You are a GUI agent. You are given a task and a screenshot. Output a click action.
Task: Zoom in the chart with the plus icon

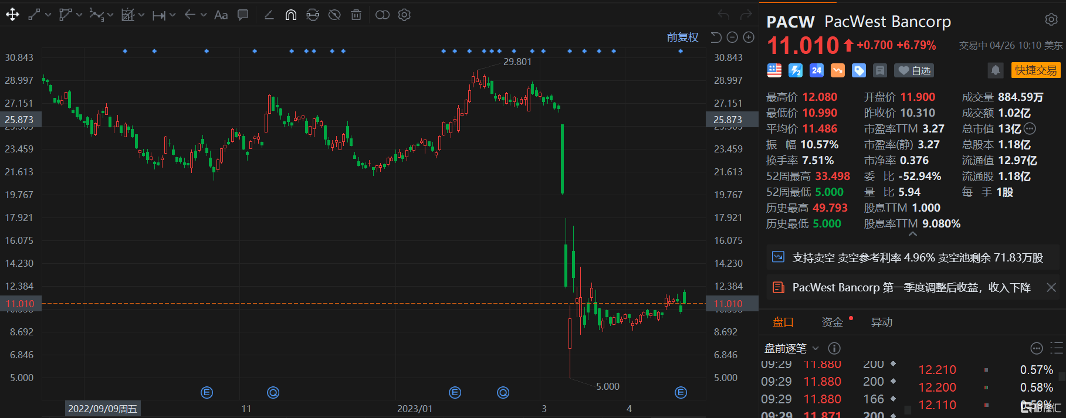click(749, 38)
